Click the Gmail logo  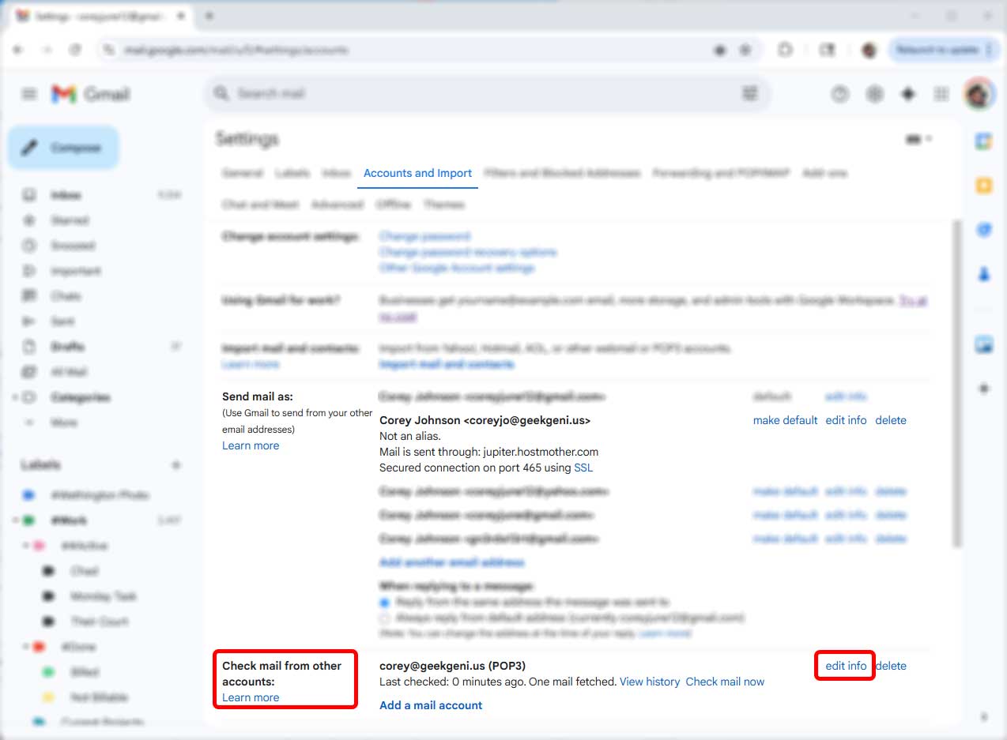[x=91, y=94]
